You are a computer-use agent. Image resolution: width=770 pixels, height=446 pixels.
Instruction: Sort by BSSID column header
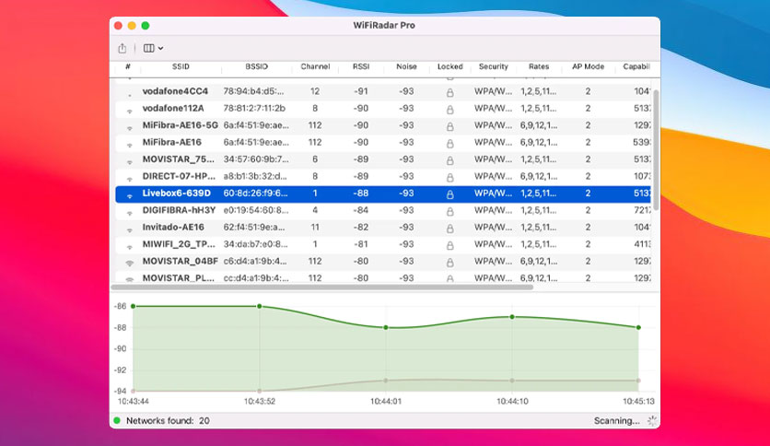click(256, 66)
